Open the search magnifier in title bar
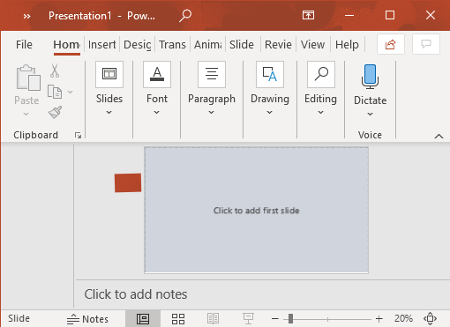 point(185,16)
